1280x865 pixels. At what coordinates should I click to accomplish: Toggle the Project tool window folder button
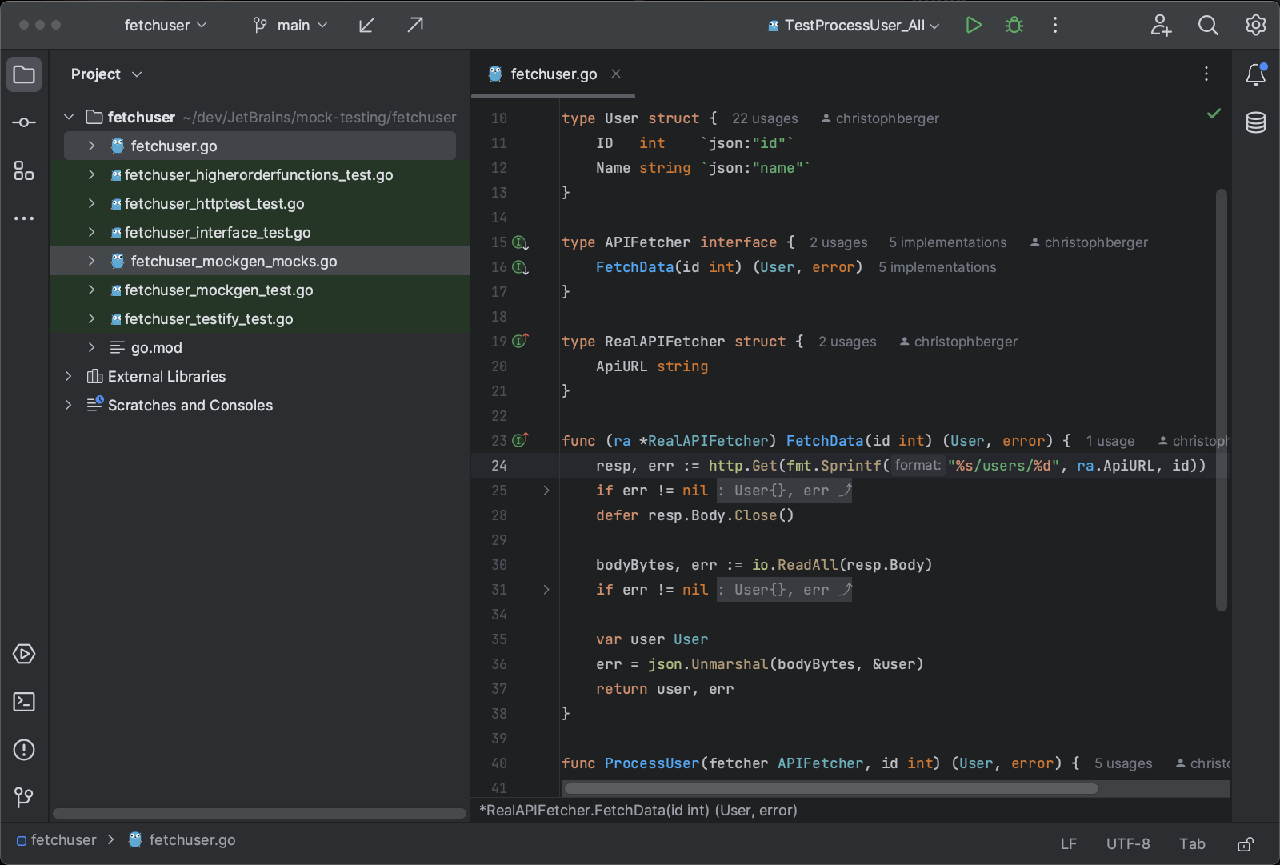click(x=24, y=74)
